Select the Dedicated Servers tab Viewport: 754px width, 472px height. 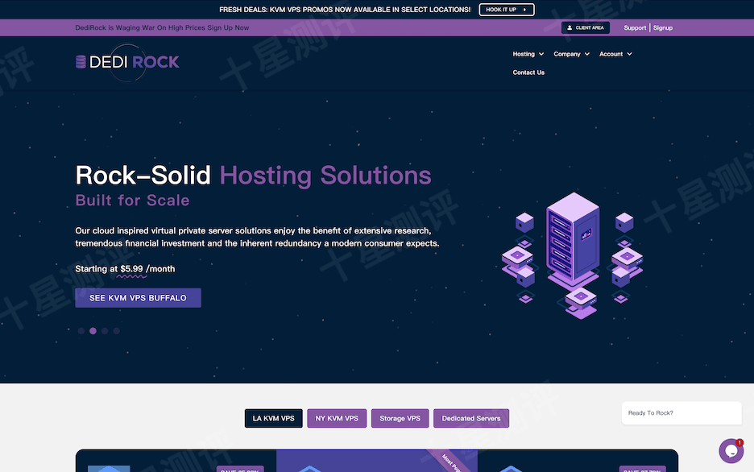pyautogui.click(x=470, y=418)
